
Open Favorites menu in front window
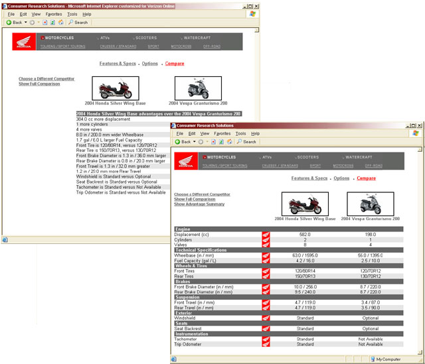[x=222, y=133]
